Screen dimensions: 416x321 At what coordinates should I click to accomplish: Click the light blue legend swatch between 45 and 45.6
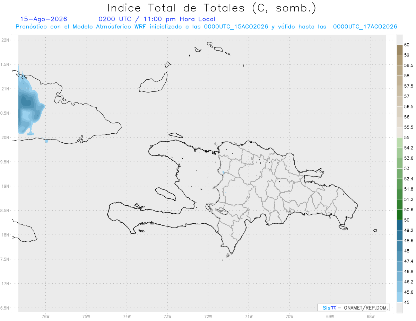[400, 297]
